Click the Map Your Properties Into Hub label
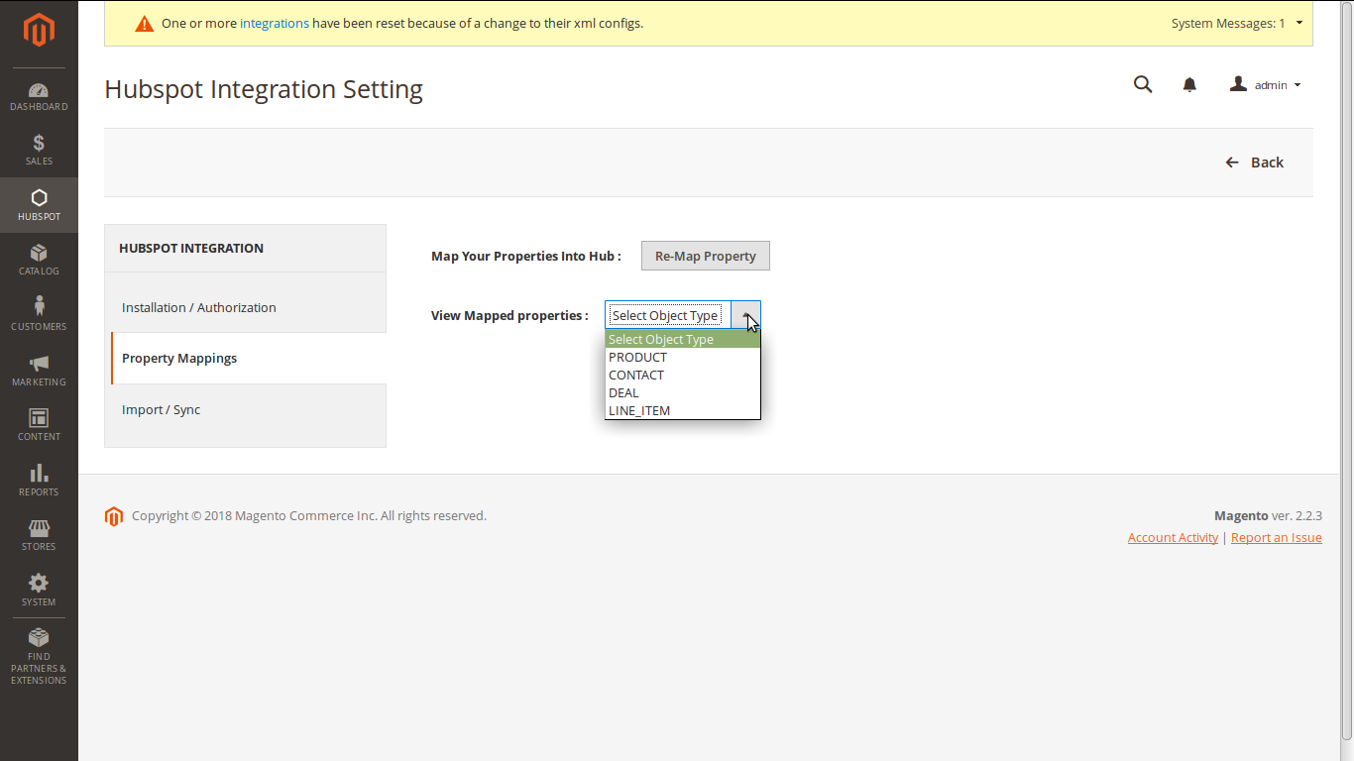This screenshot has height=761, width=1354. coord(526,256)
